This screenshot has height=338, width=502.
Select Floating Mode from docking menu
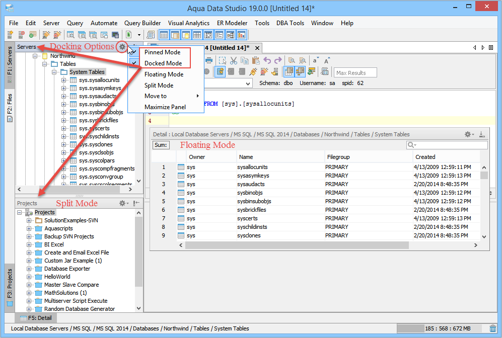tap(164, 74)
